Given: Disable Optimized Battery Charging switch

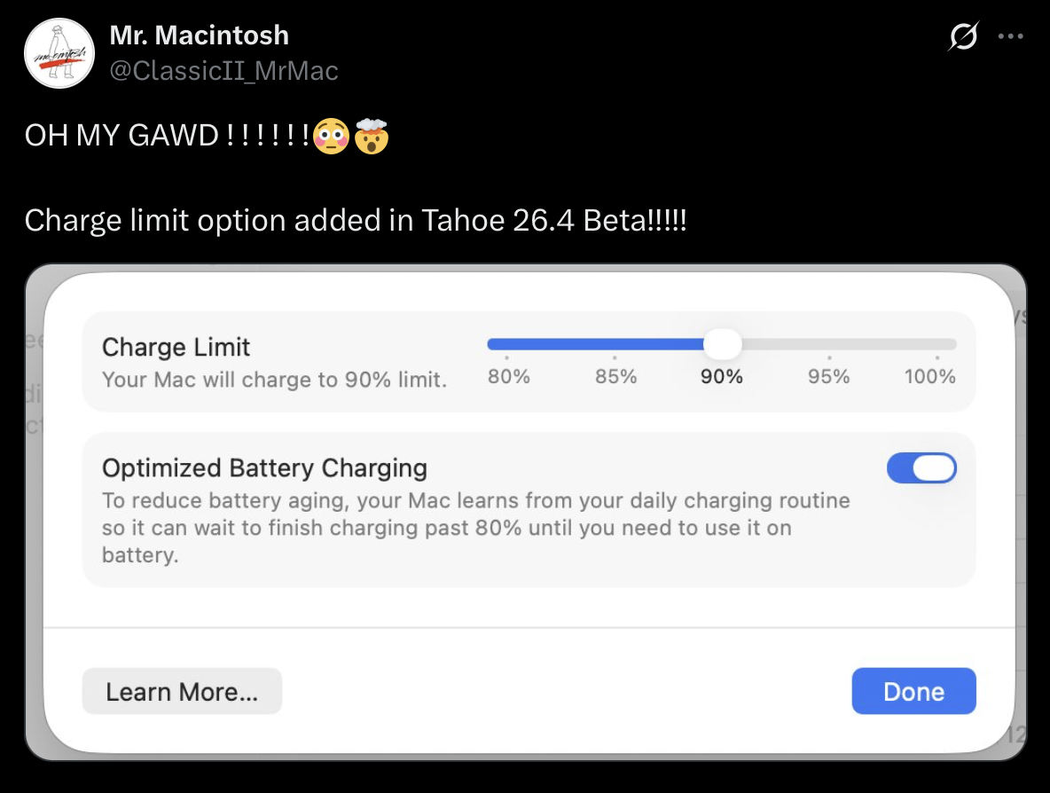Looking at the screenshot, I should (x=921, y=468).
